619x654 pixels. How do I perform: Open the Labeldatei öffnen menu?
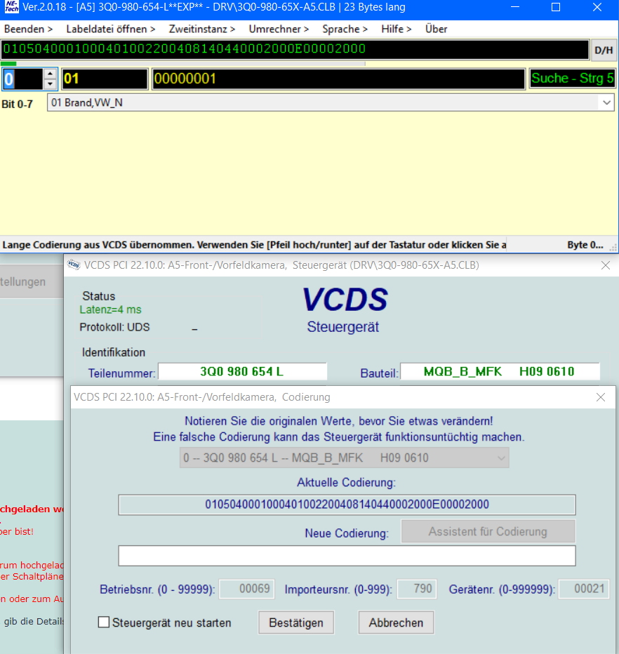coord(111,29)
